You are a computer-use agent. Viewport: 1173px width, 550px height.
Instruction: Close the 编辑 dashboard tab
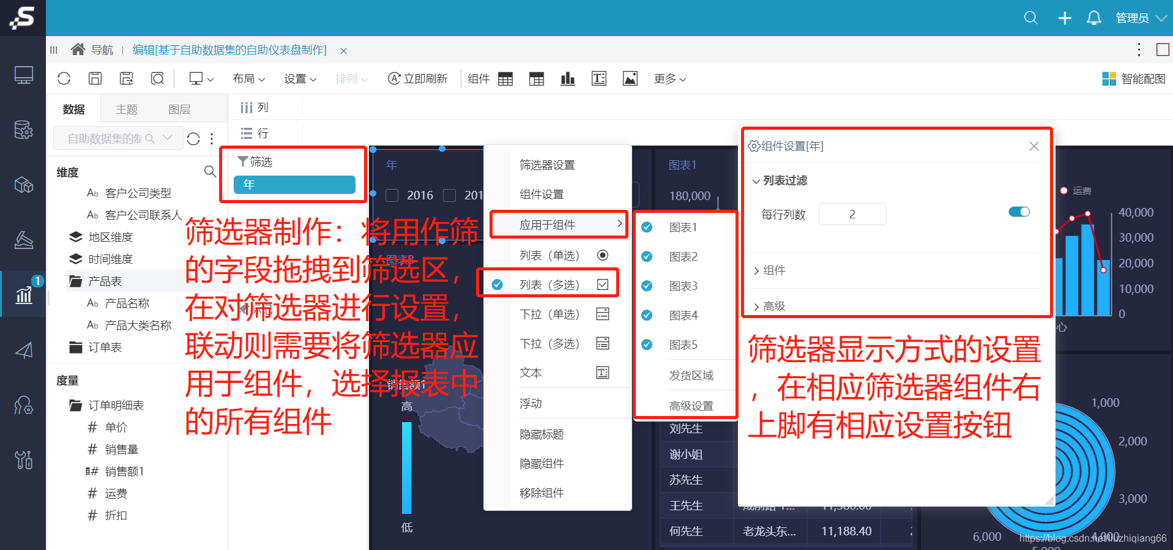344,51
